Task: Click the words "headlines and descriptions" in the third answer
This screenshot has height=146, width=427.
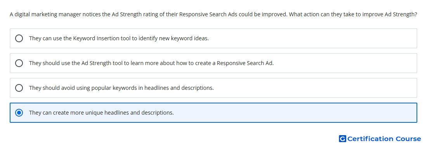Action: point(179,88)
